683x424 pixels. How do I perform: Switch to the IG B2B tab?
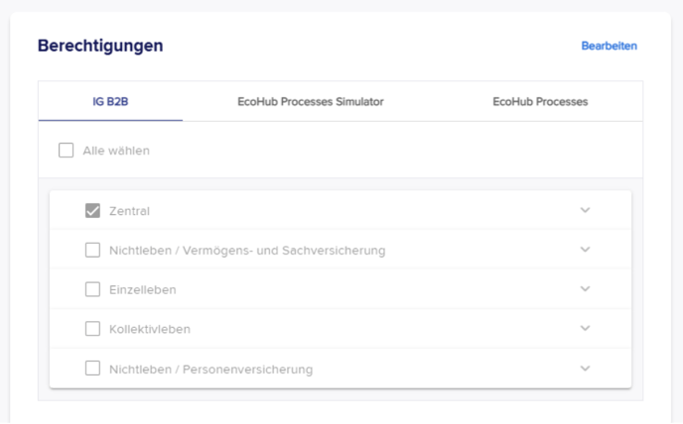pos(110,101)
